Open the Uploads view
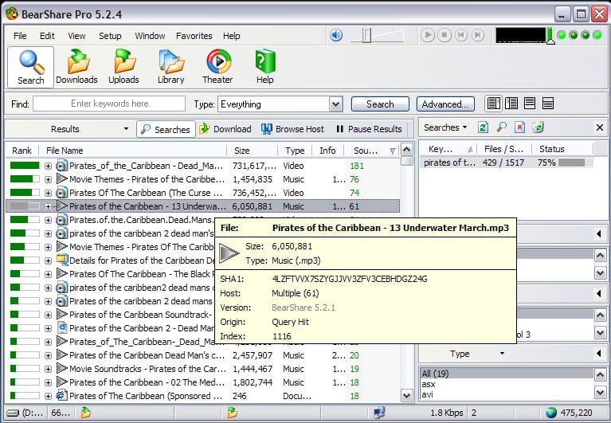611x423 pixels. [123, 68]
